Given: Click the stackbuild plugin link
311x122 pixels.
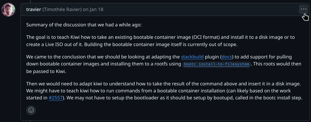Looking at the screenshot, I should (x=192, y=57).
